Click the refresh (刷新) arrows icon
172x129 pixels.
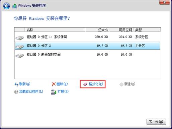[x=16, y=84]
